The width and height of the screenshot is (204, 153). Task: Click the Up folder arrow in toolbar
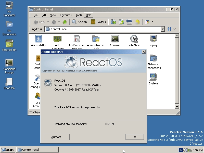65,22
